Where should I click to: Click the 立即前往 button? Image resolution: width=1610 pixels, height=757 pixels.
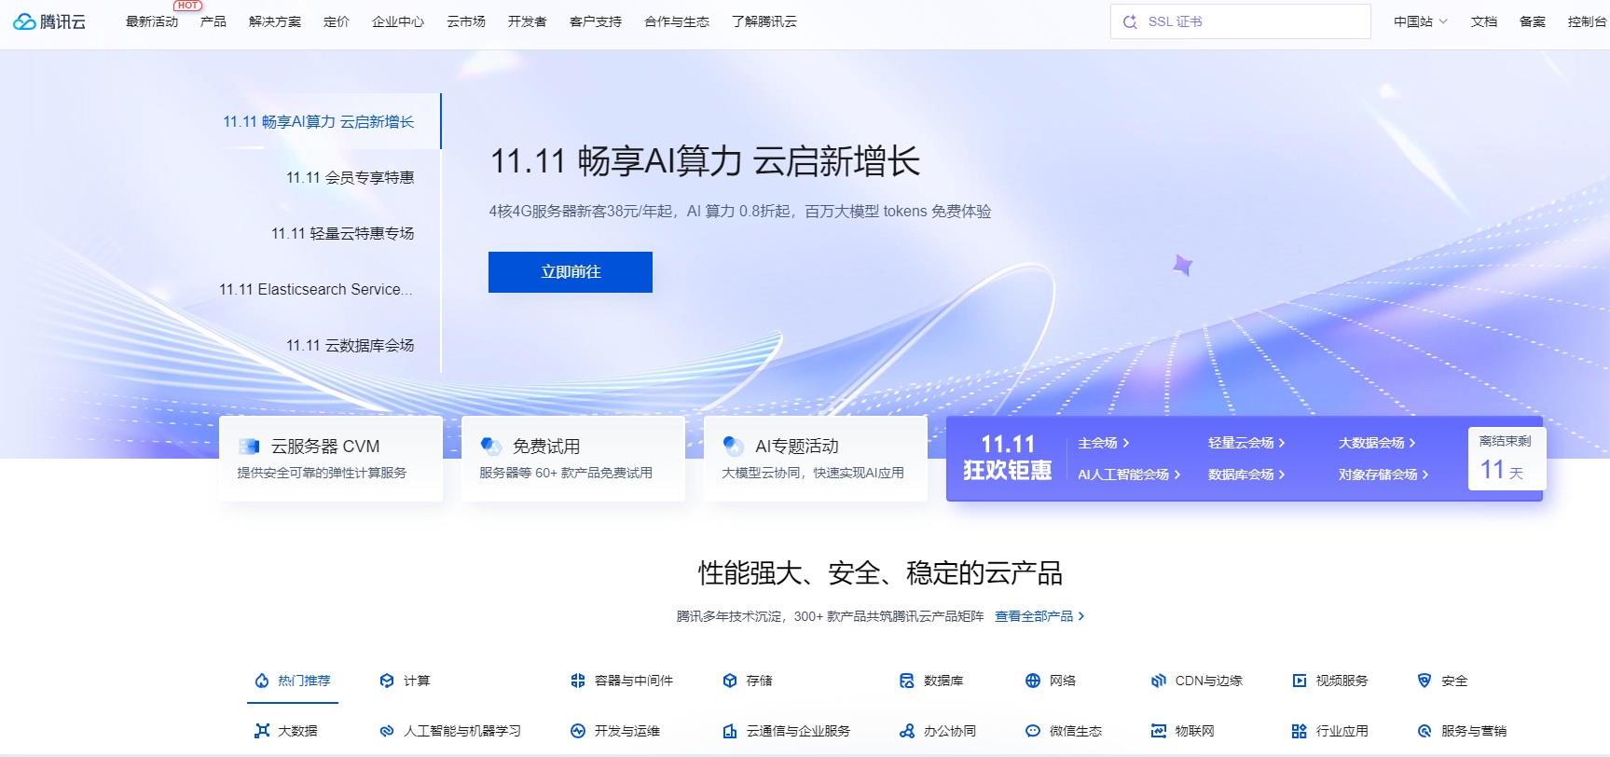pos(571,272)
